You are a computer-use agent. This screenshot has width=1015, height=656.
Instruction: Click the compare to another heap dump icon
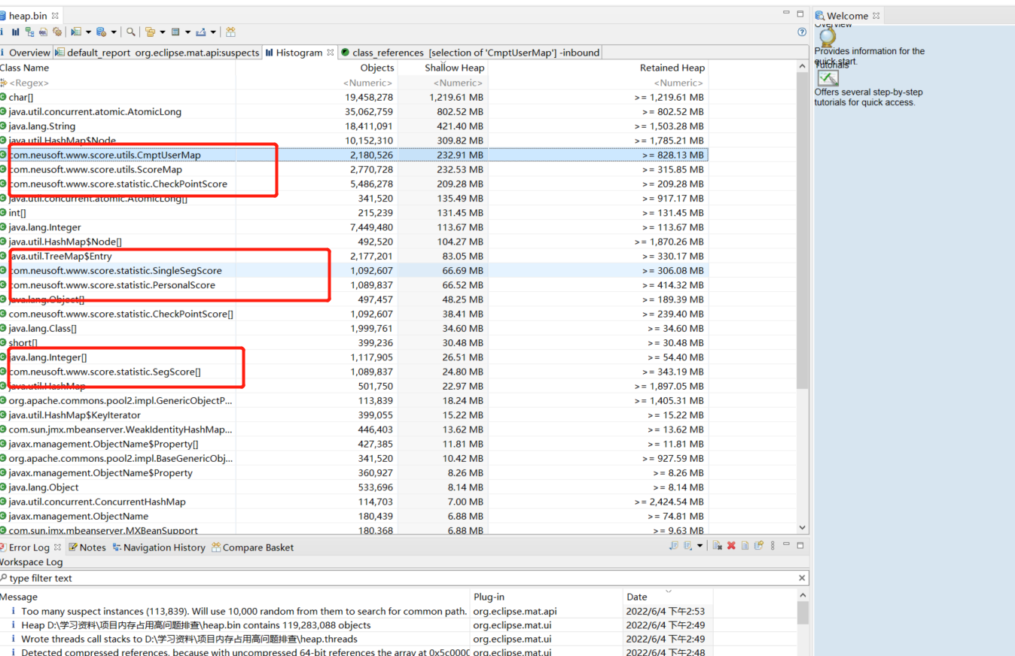pos(230,32)
